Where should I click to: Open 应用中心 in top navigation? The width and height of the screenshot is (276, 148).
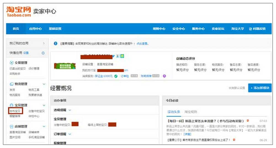35,29
